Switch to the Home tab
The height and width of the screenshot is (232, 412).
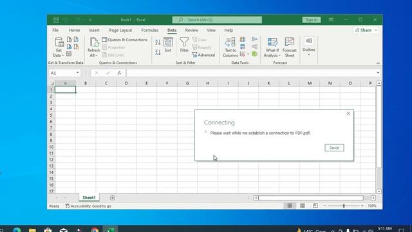tap(75, 30)
